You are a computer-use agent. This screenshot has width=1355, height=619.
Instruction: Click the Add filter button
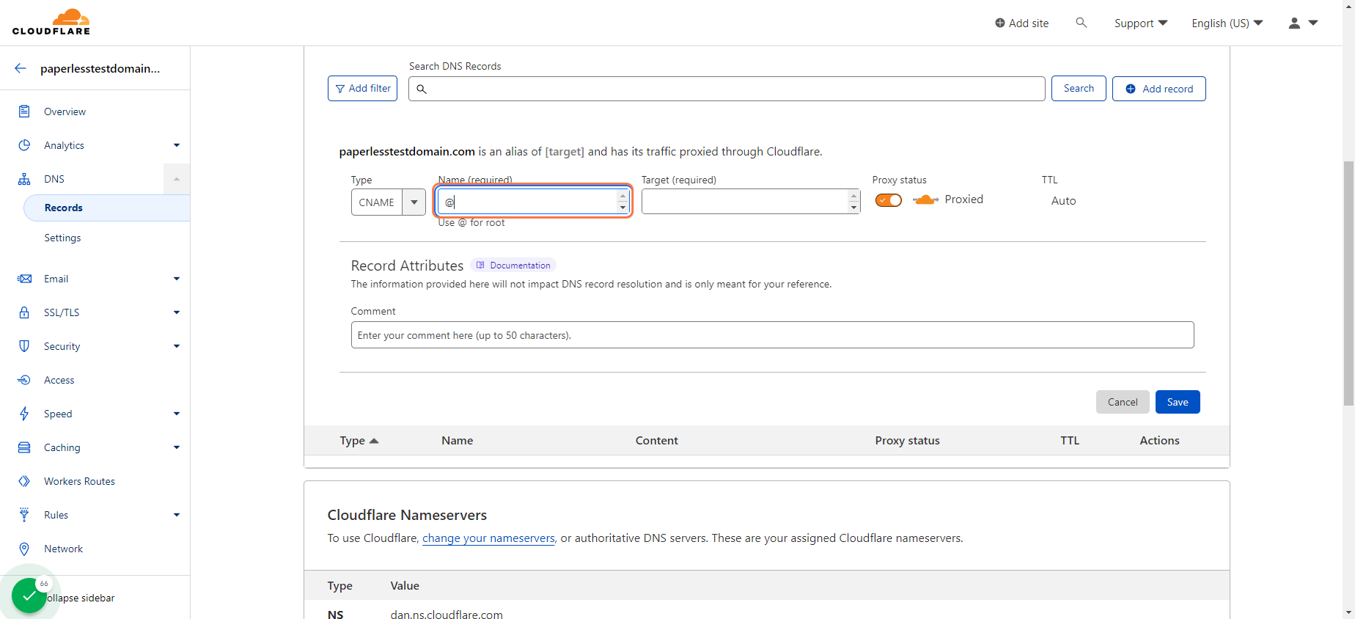(362, 89)
